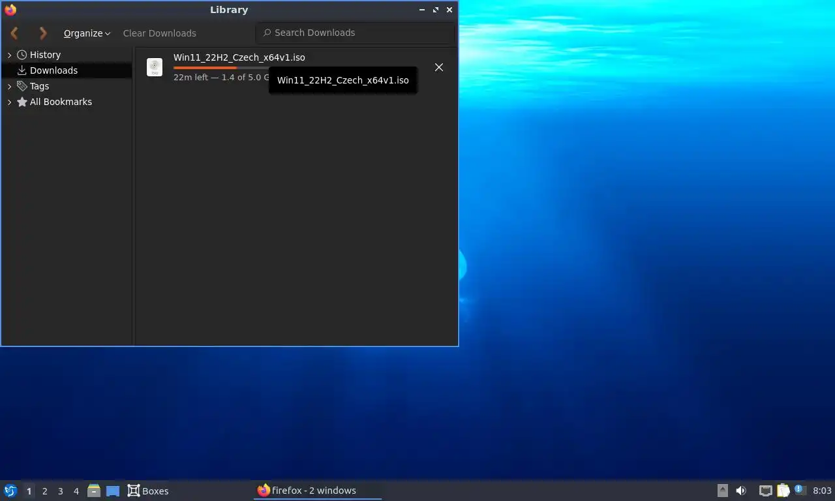This screenshot has height=501, width=835.
Task: Focus the Search Downloads field
Action: click(x=354, y=33)
